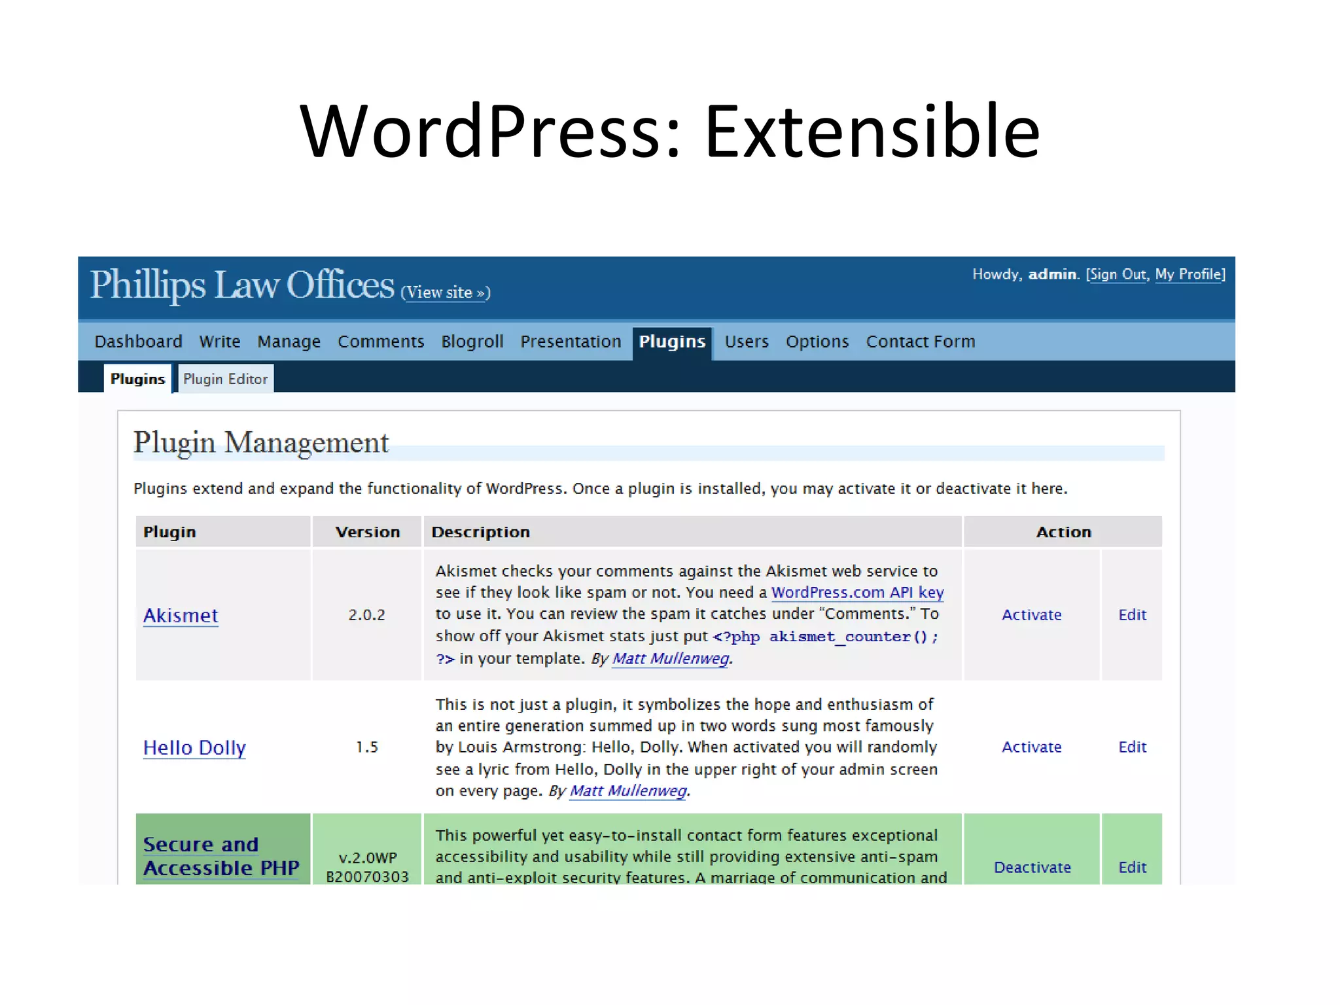This screenshot has width=1340, height=1005.
Task: Edit the Akismet plugin
Action: tap(1133, 615)
